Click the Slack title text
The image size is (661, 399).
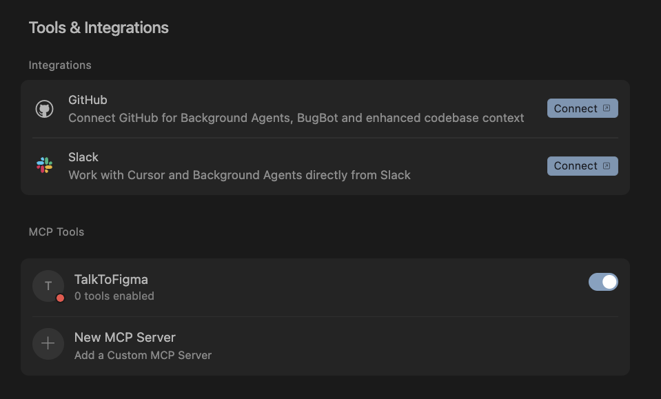click(83, 157)
